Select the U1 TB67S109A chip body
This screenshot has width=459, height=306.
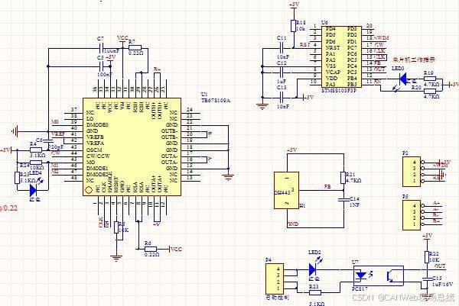[x=132, y=147]
